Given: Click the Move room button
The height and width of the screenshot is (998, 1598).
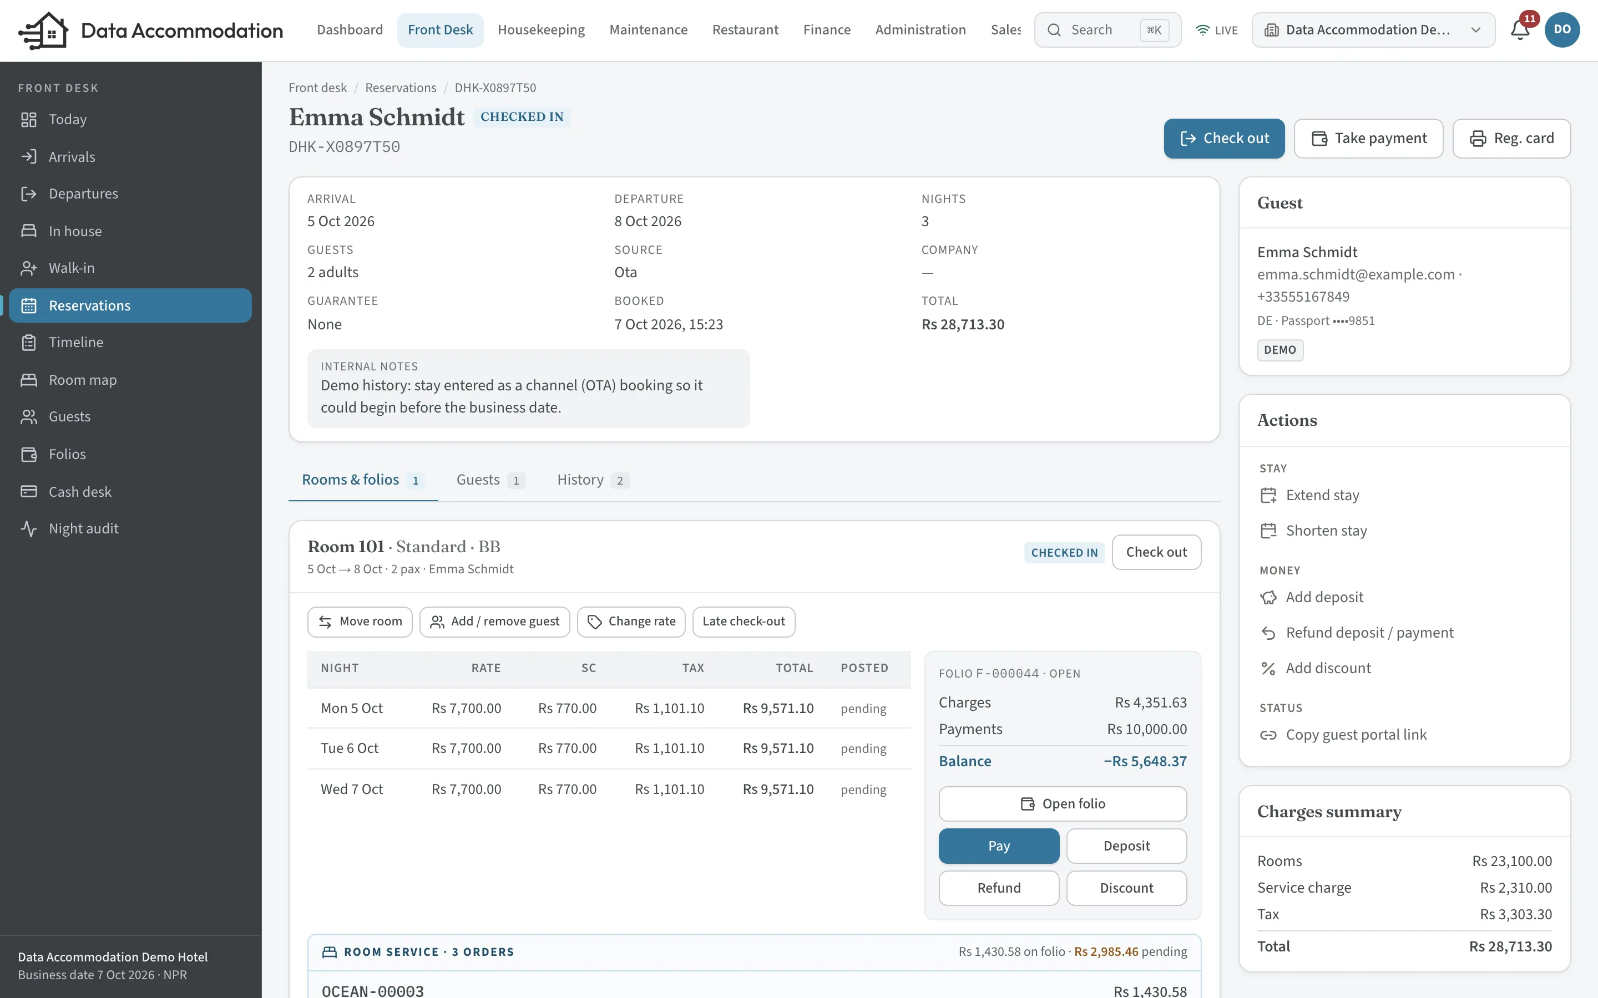Looking at the screenshot, I should click(x=360, y=622).
